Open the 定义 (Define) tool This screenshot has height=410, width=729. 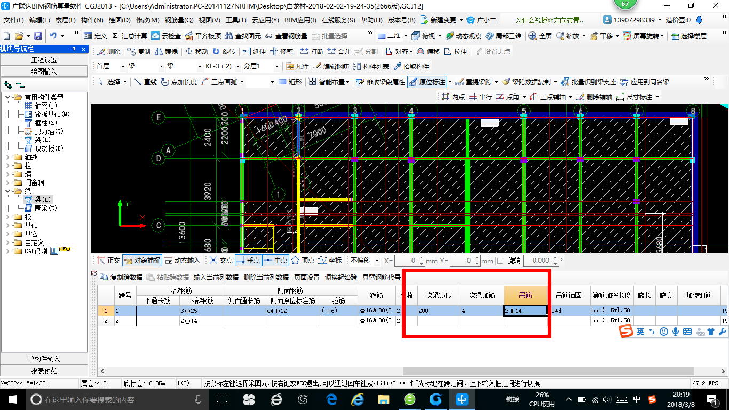(96, 36)
